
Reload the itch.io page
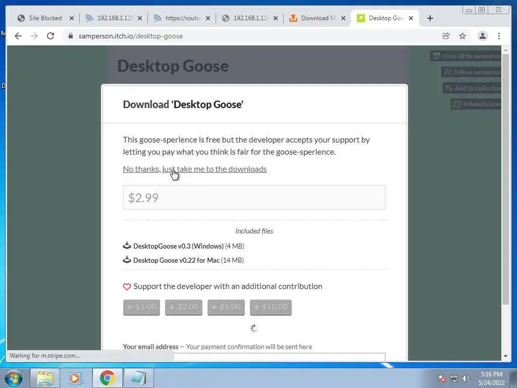(x=50, y=36)
